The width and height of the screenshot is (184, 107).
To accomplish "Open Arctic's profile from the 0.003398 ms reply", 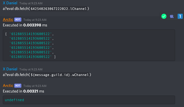I will (x=8, y=20).
